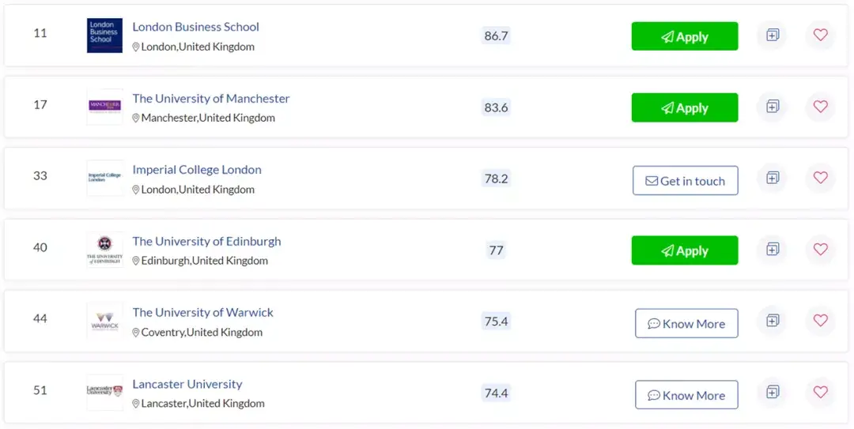Image resolution: width=854 pixels, height=429 pixels.
Task: Apply to The University of Edinburgh
Action: click(685, 250)
